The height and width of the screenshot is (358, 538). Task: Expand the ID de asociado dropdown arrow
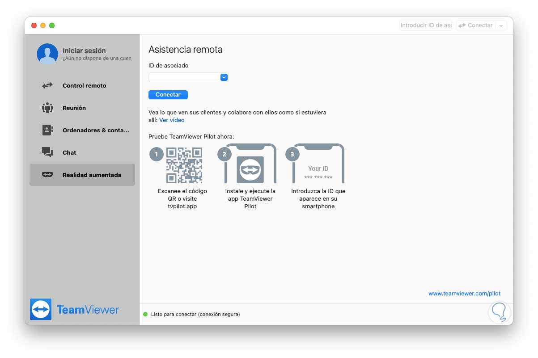[x=224, y=77]
